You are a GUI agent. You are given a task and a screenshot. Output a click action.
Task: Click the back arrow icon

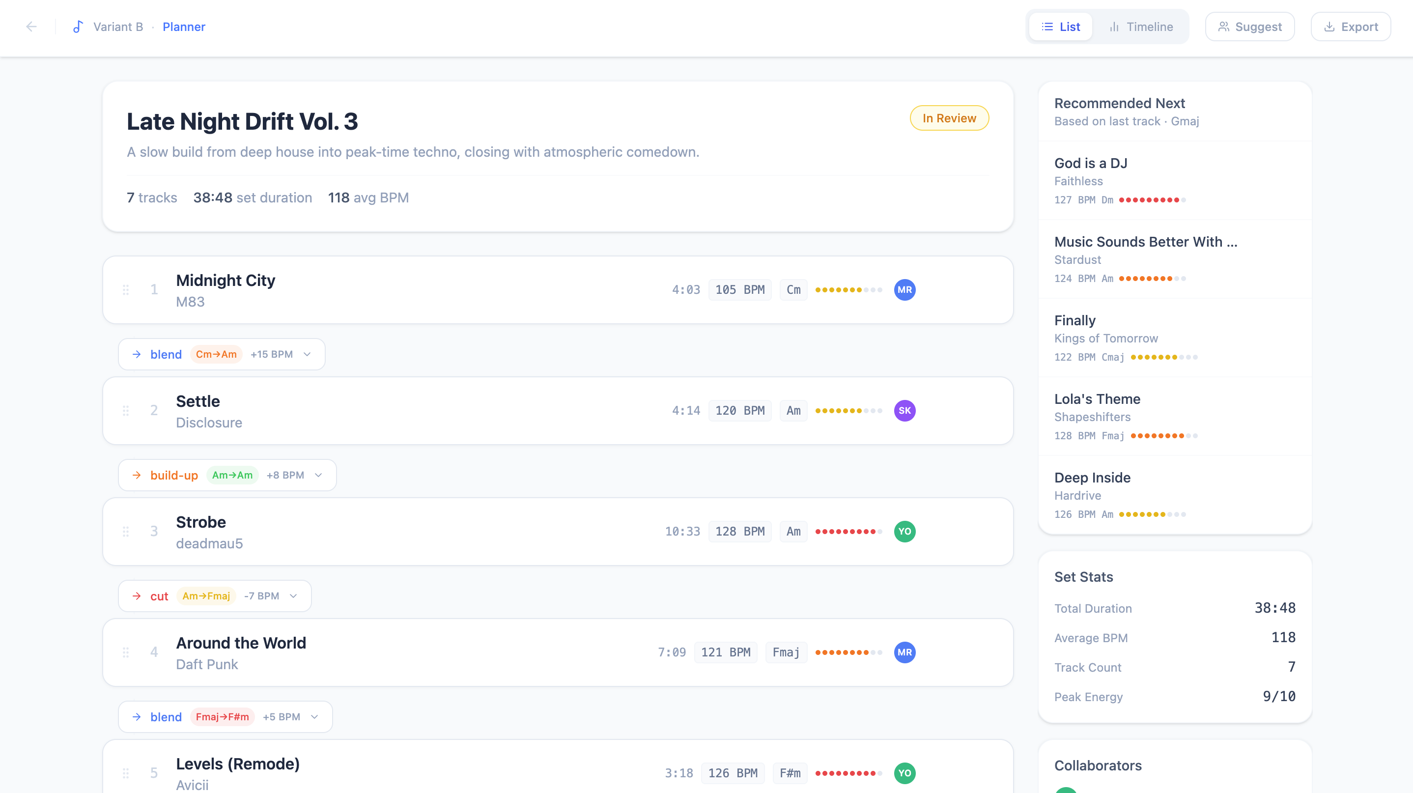pyautogui.click(x=32, y=27)
